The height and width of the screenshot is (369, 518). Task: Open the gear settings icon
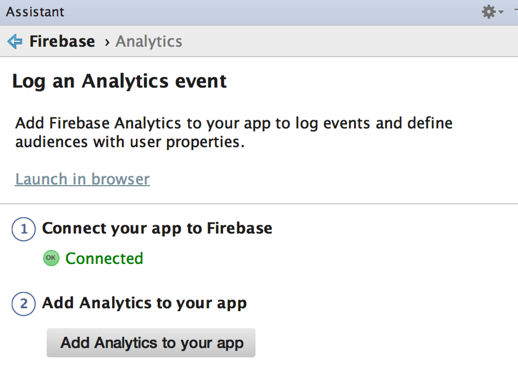click(489, 12)
